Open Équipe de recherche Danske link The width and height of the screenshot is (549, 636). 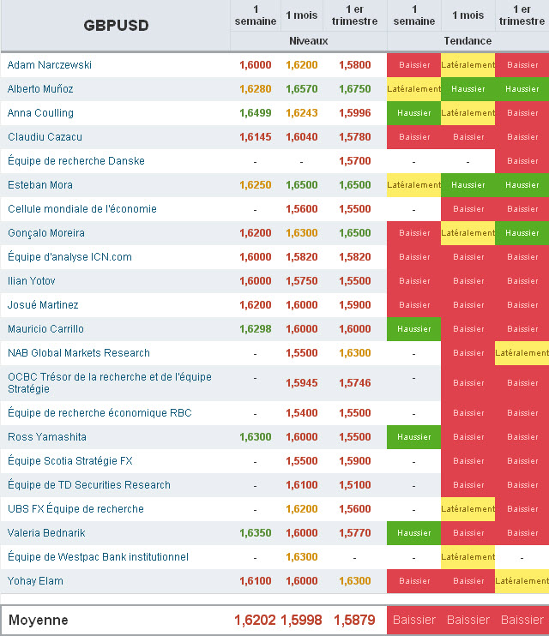76,160
